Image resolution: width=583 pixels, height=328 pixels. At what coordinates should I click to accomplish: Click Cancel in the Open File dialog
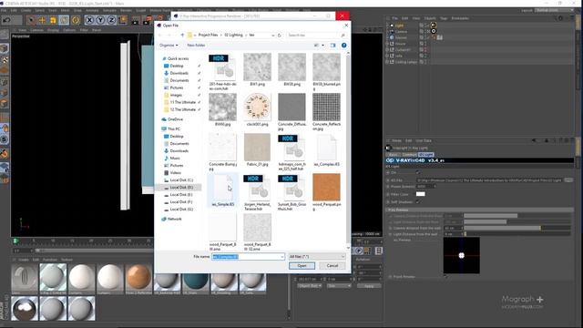click(x=332, y=265)
